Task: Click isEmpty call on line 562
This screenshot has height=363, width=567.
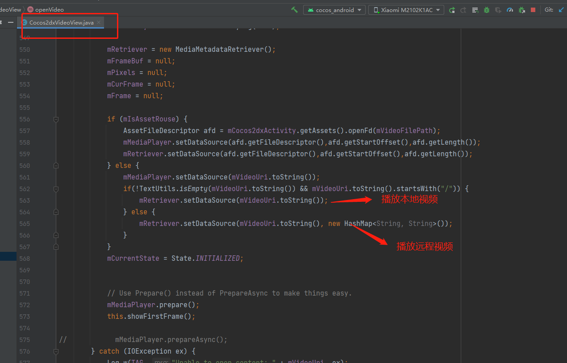Action: (193, 189)
